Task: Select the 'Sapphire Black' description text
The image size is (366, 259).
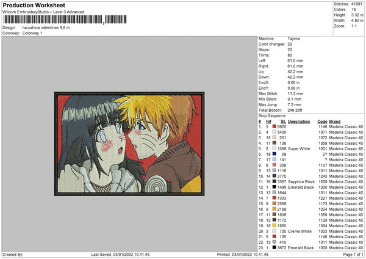Action: point(301,181)
